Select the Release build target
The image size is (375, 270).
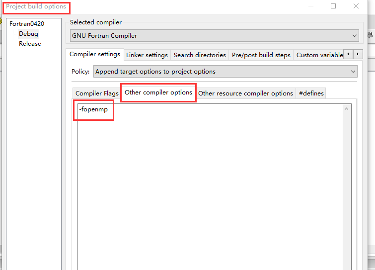click(x=30, y=44)
